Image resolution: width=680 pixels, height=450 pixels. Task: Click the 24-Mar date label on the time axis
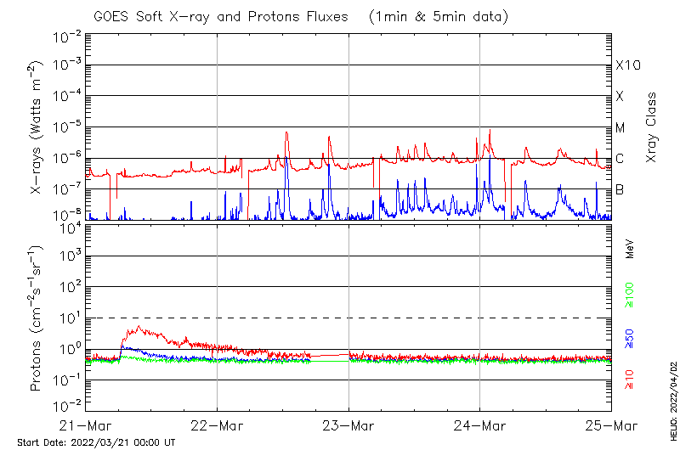479,425
